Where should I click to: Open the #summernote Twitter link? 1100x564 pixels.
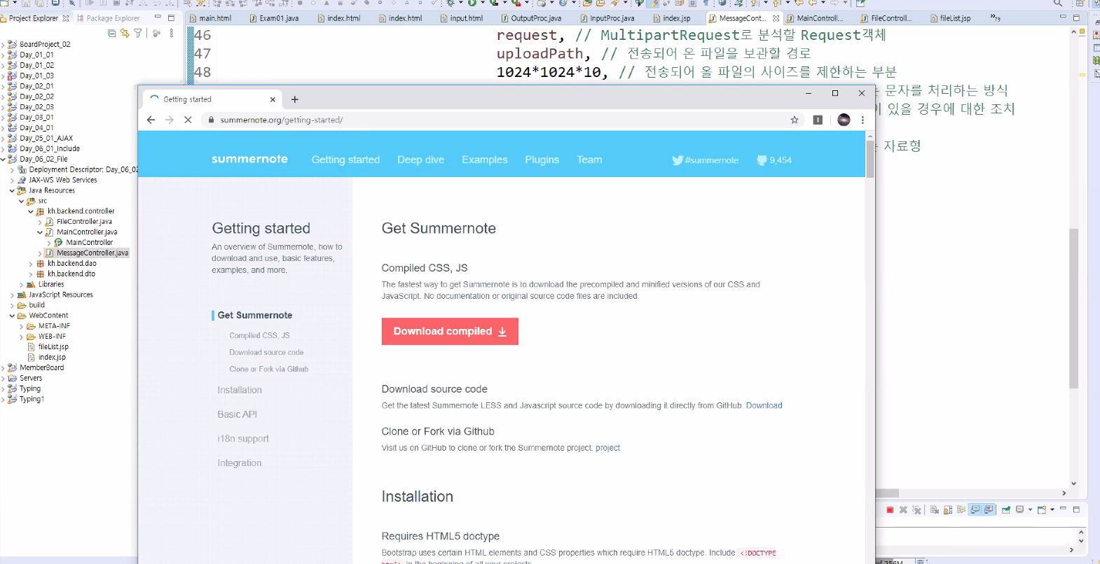click(706, 160)
